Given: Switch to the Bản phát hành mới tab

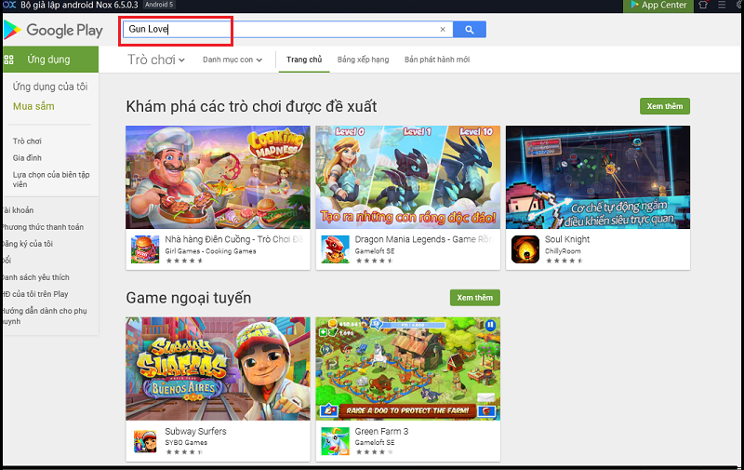Looking at the screenshot, I should [437, 60].
